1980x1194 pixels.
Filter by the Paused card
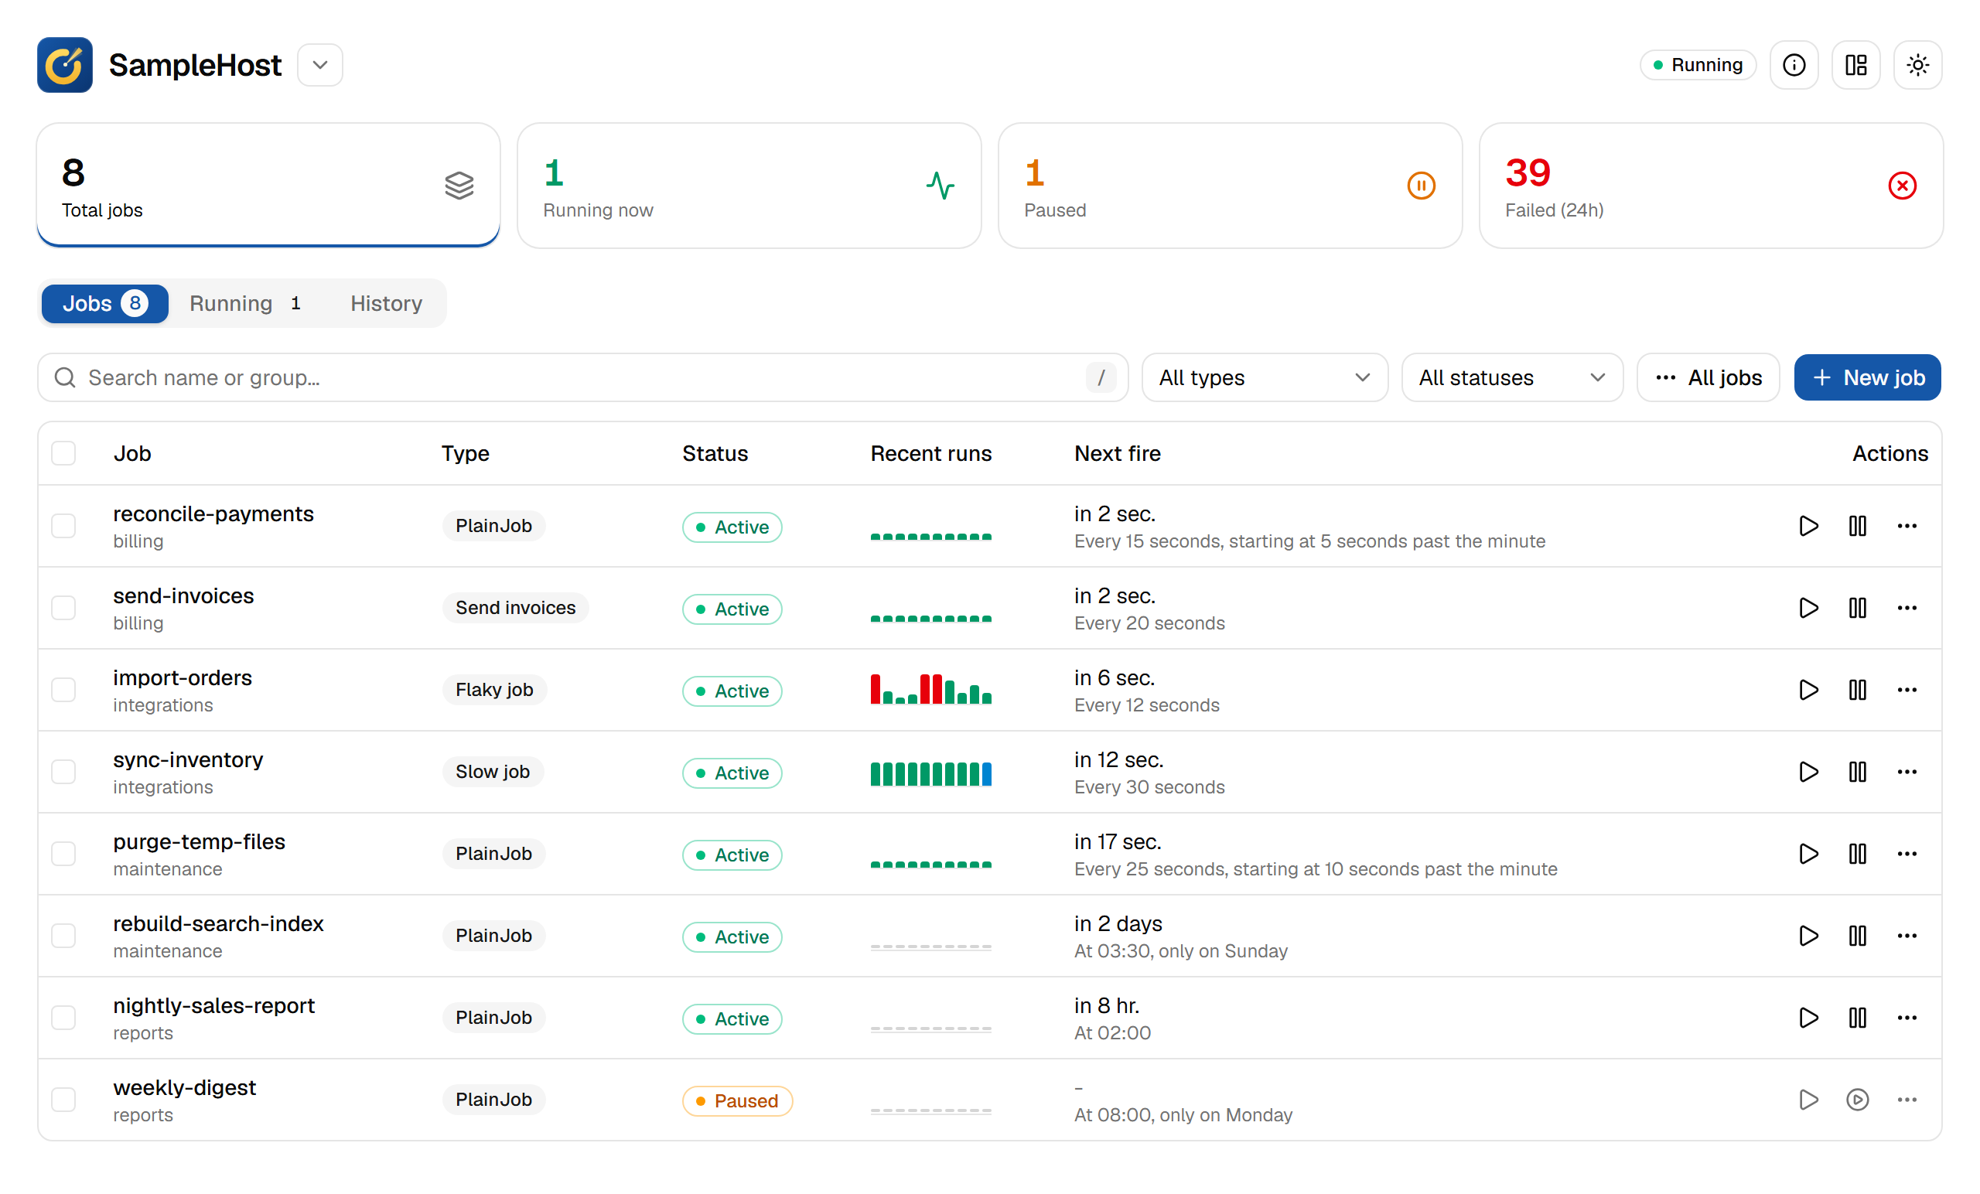coord(1230,186)
